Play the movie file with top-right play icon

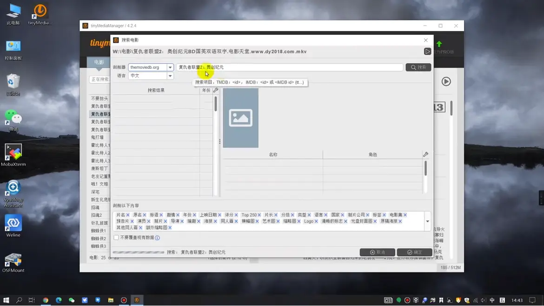427,52
